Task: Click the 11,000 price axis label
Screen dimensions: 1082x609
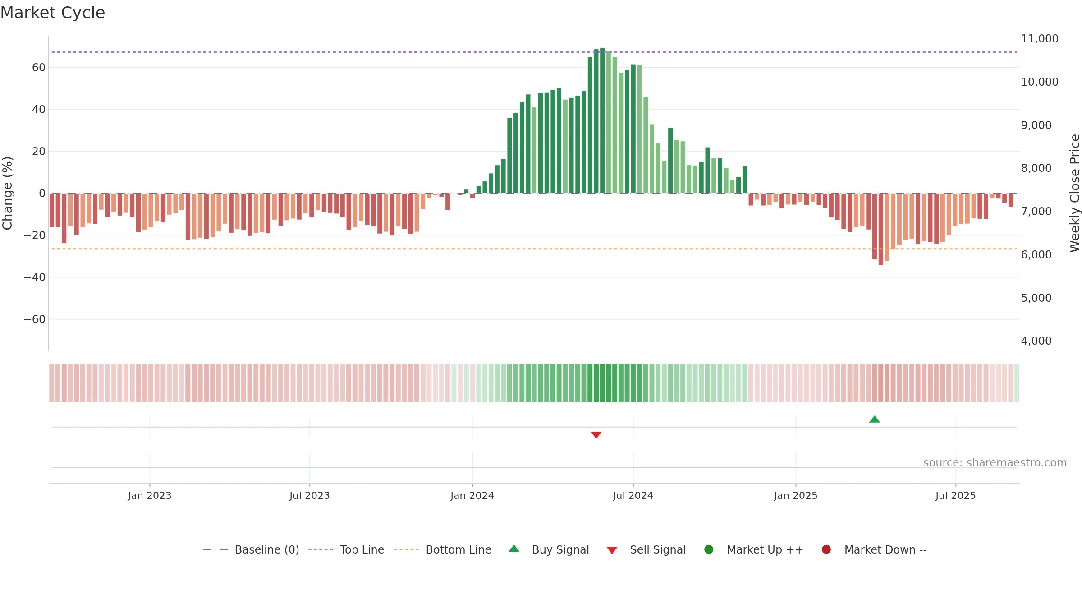Action: [1040, 39]
